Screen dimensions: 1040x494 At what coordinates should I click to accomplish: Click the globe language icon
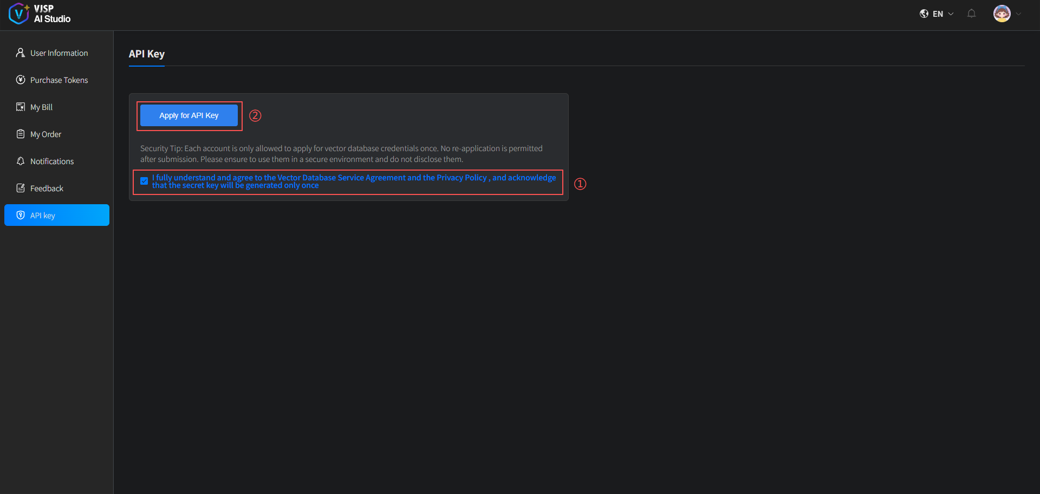[924, 14]
